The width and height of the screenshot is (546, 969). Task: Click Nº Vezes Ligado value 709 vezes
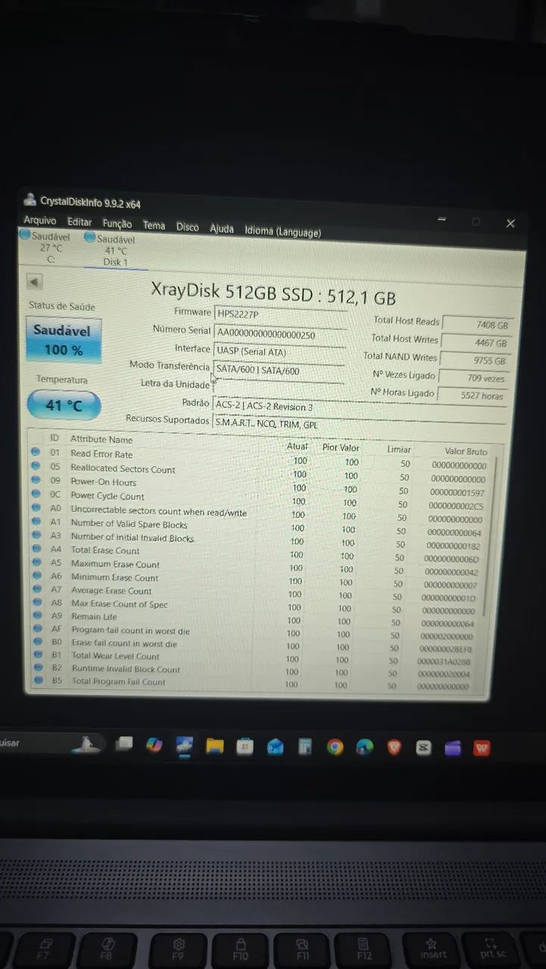click(x=473, y=378)
